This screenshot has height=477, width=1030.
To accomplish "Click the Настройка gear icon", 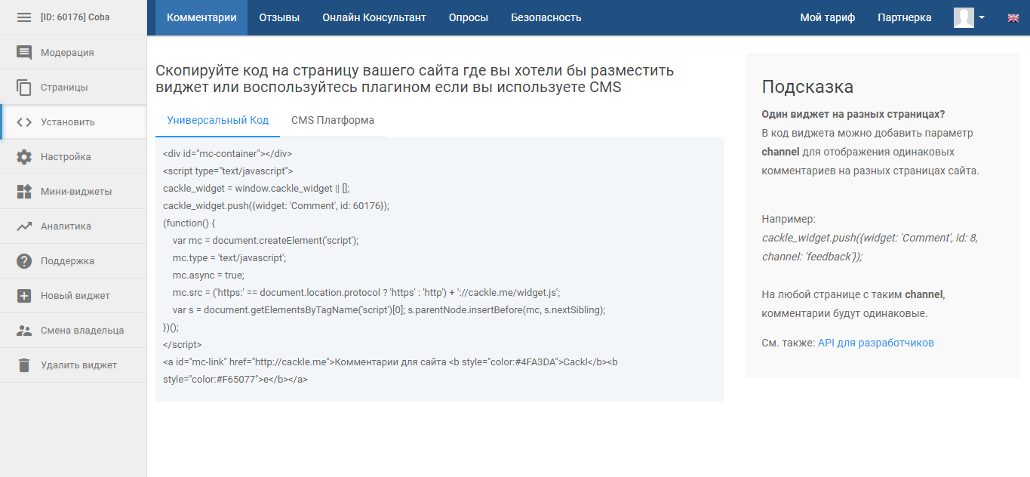I will pos(24,157).
